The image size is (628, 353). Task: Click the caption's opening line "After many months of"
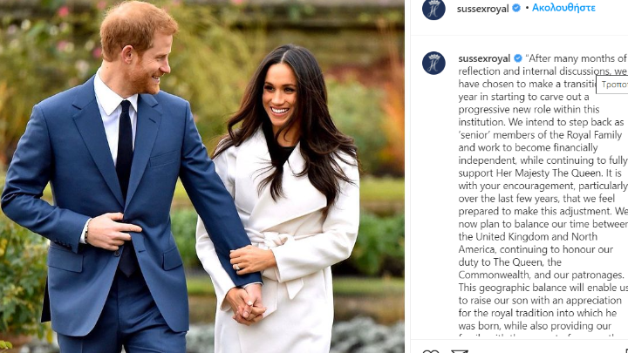coord(577,58)
